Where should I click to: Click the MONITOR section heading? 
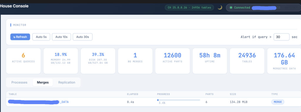click(20, 25)
